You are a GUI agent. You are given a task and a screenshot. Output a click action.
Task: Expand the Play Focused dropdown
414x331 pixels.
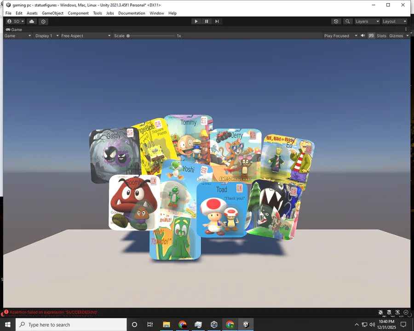341,36
